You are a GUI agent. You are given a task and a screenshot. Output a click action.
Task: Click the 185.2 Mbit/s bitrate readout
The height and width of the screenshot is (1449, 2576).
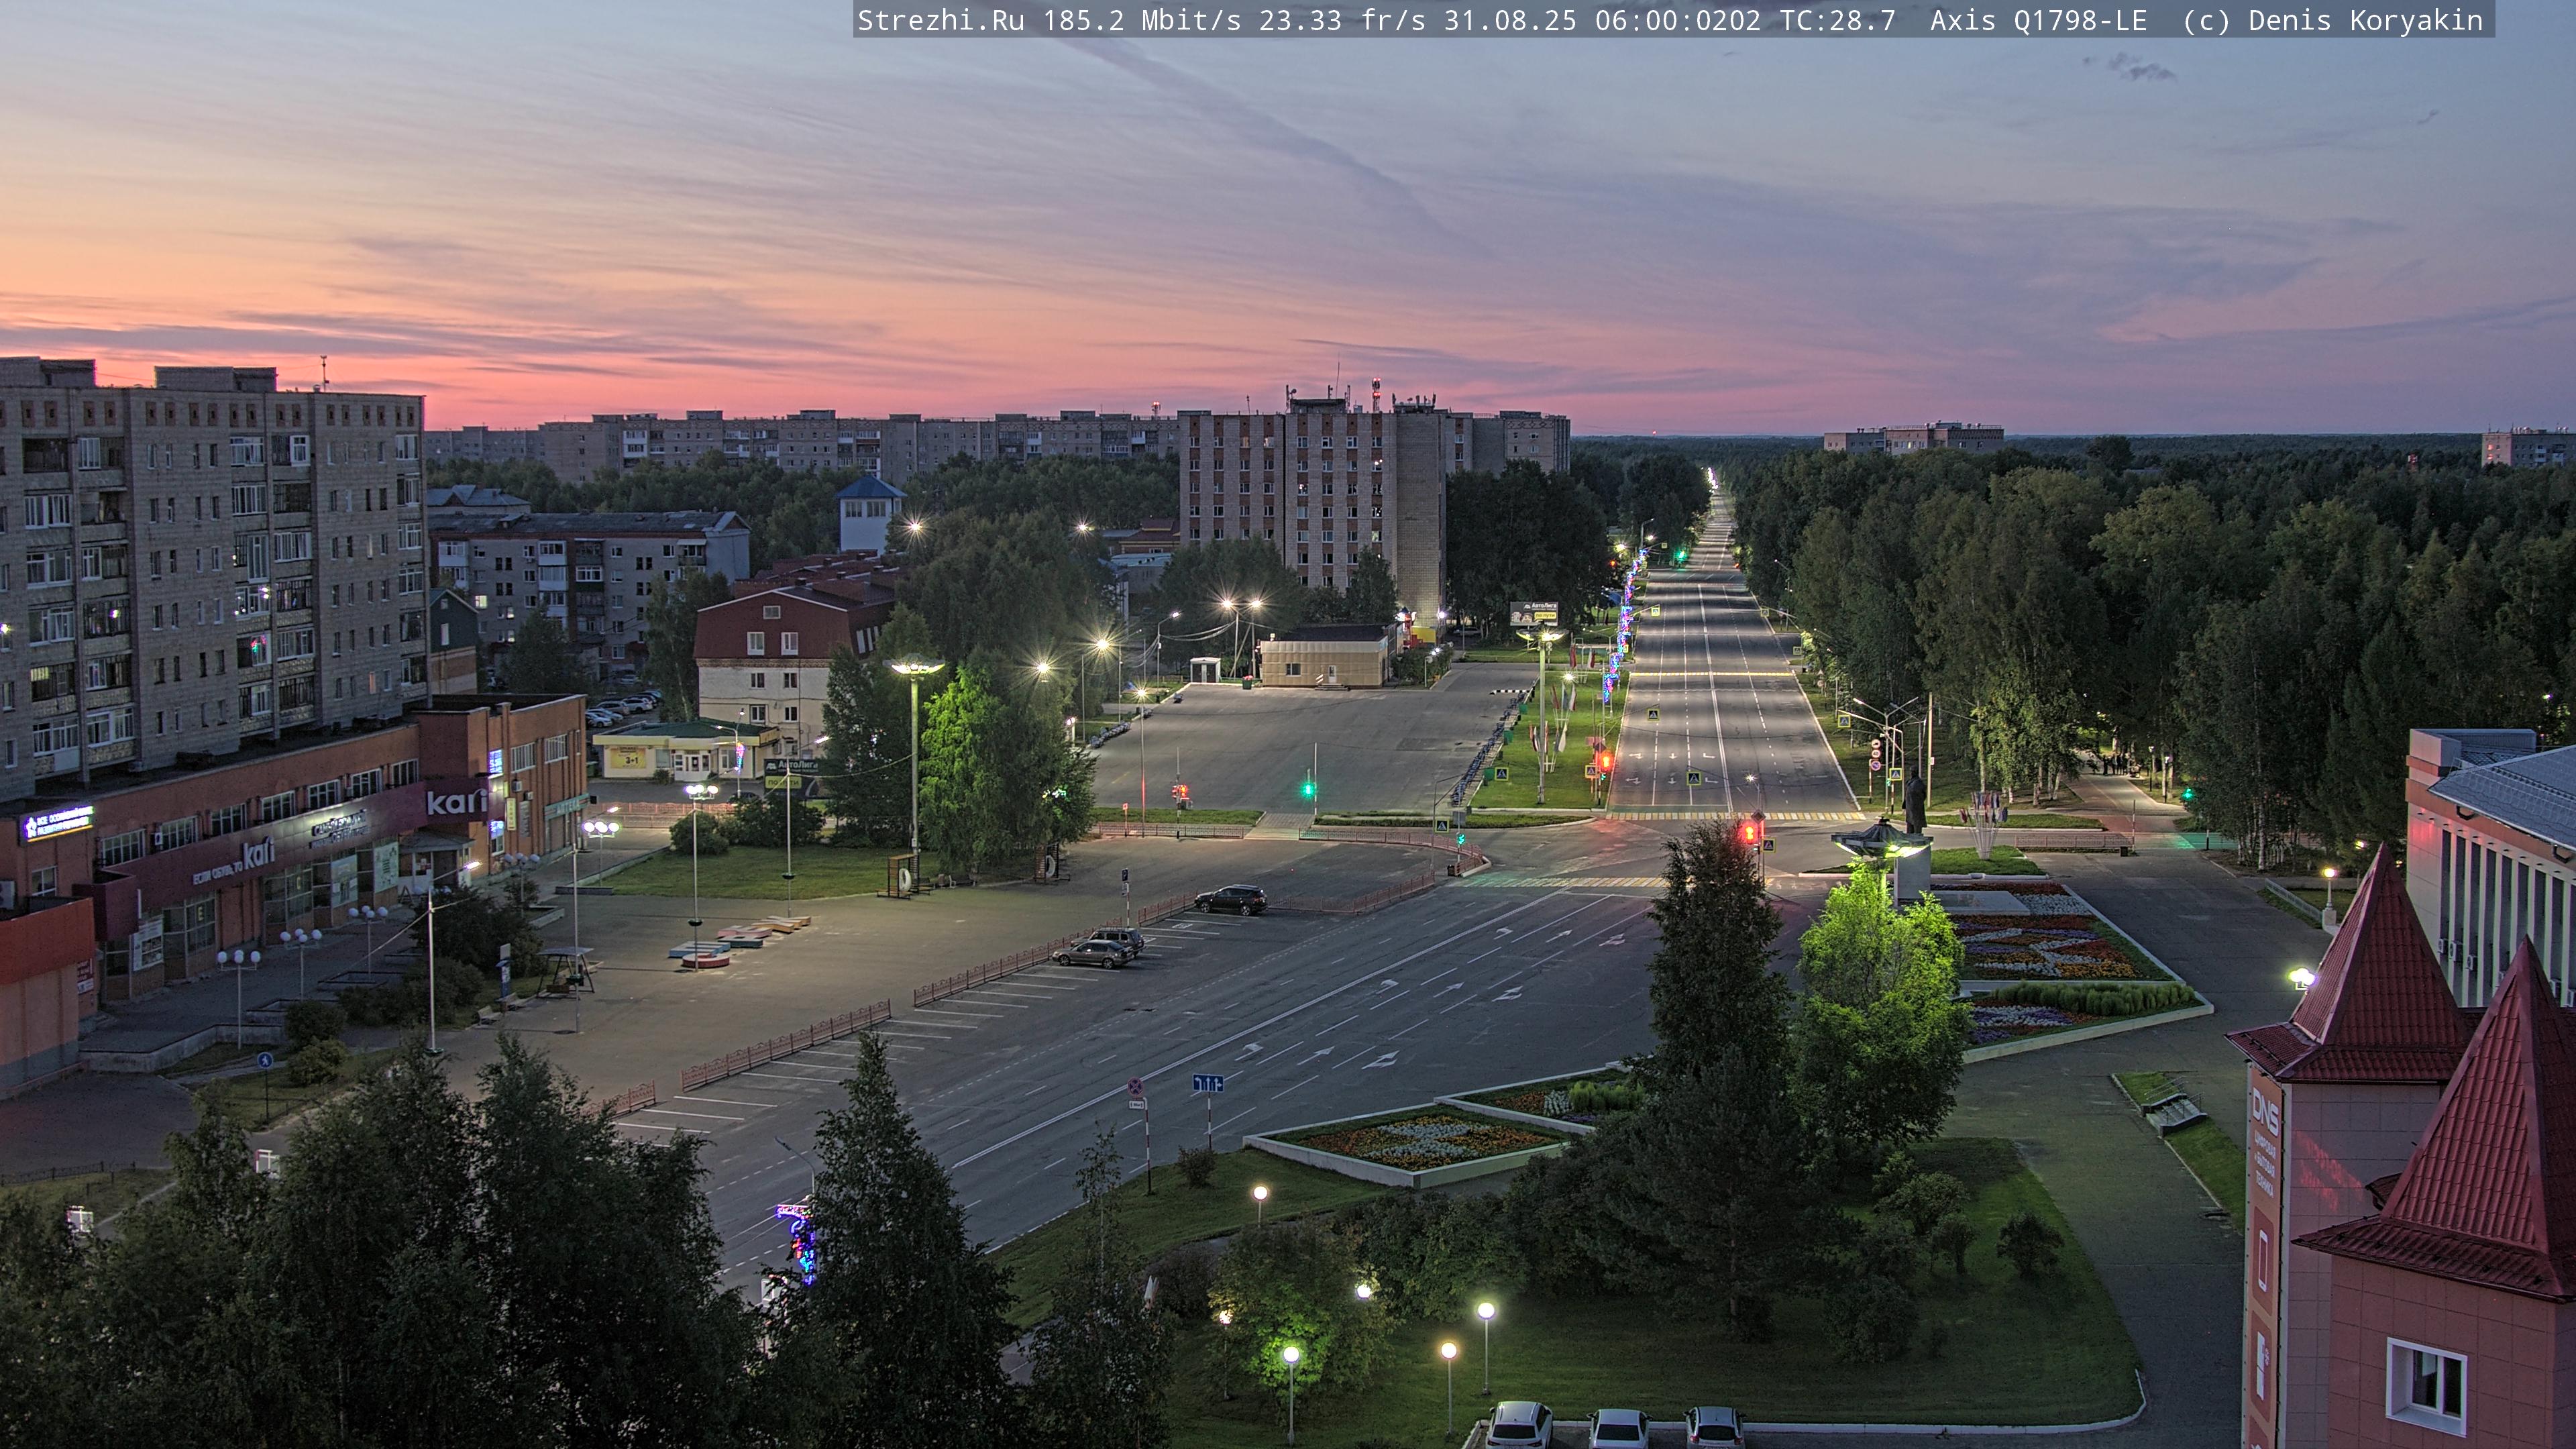pos(1141,20)
